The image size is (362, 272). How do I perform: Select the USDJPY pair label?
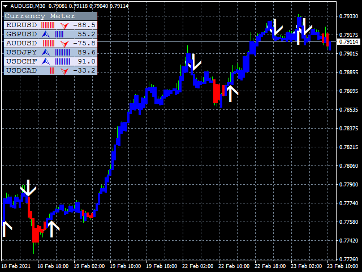21,52
